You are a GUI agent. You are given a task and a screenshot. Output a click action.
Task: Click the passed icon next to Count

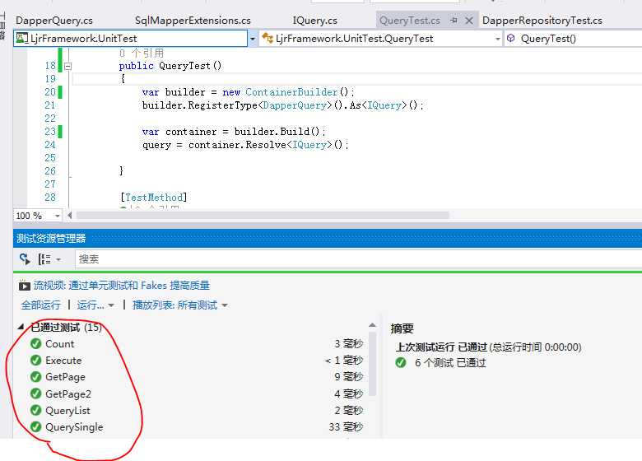[36, 343]
